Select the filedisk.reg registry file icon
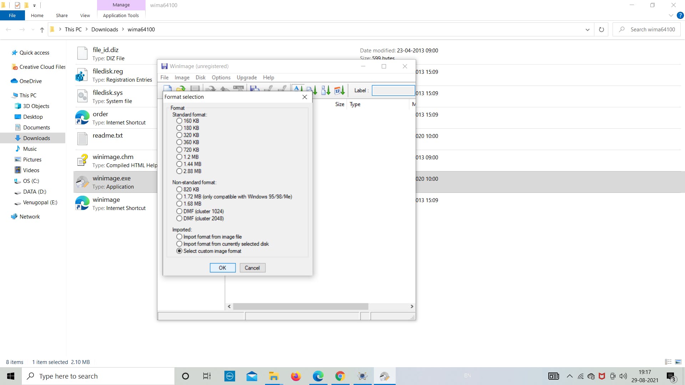This screenshot has height=385, width=685. click(x=82, y=75)
